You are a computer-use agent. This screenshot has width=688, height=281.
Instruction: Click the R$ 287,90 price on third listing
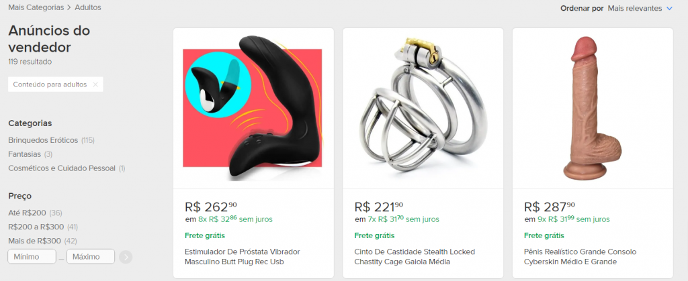tap(550, 207)
